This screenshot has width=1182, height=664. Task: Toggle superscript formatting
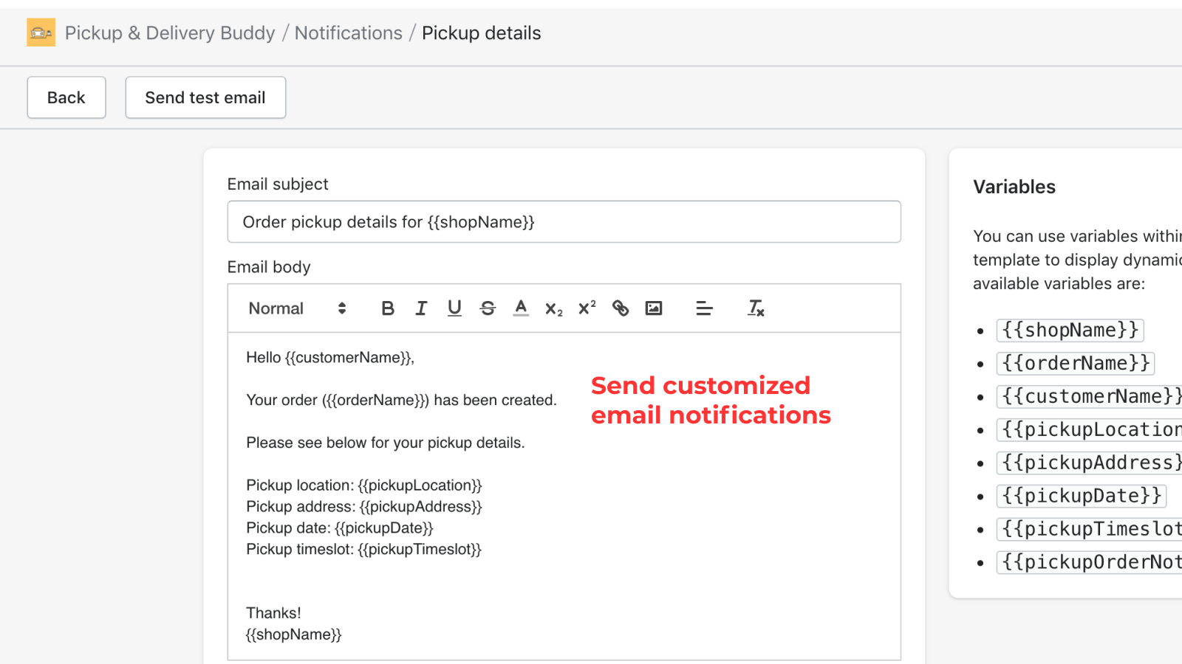587,308
